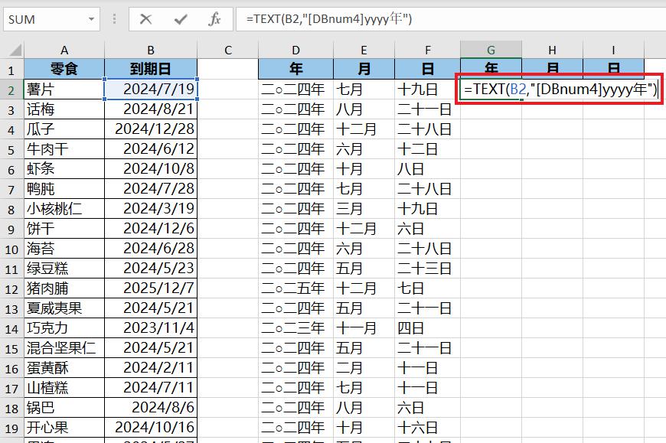Confirm formula with the checkmark icon
This screenshot has height=443, width=666.
pyautogui.click(x=181, y=19)
